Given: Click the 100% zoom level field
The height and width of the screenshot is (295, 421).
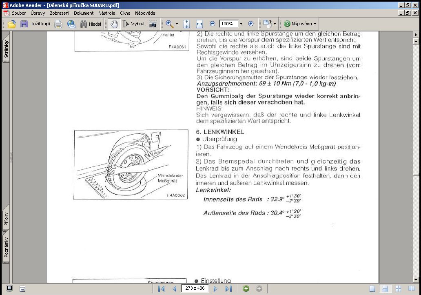Looking at the screenshot, I should [x=229, y=24].
